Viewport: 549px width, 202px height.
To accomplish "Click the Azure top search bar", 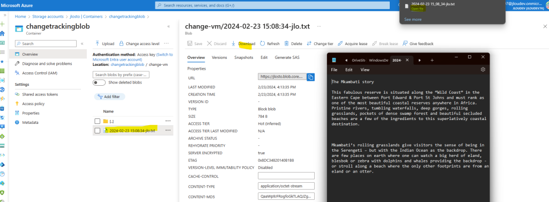I will (272, 5).
